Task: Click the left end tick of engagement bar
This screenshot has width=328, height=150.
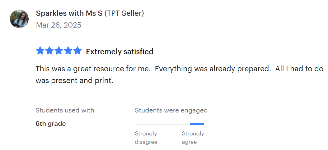Action: click(135, 124)
